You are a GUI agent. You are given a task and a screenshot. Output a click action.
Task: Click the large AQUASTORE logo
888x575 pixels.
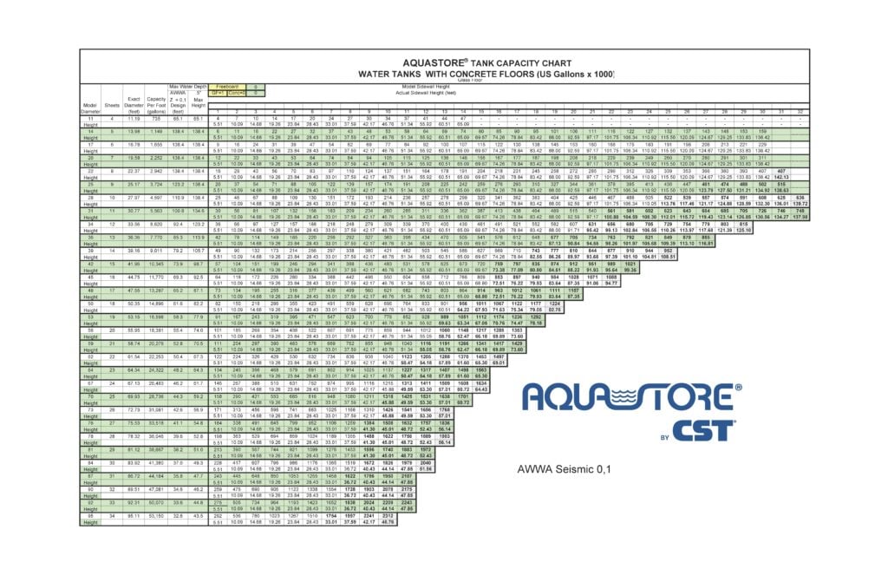click(x=631, y=396)
